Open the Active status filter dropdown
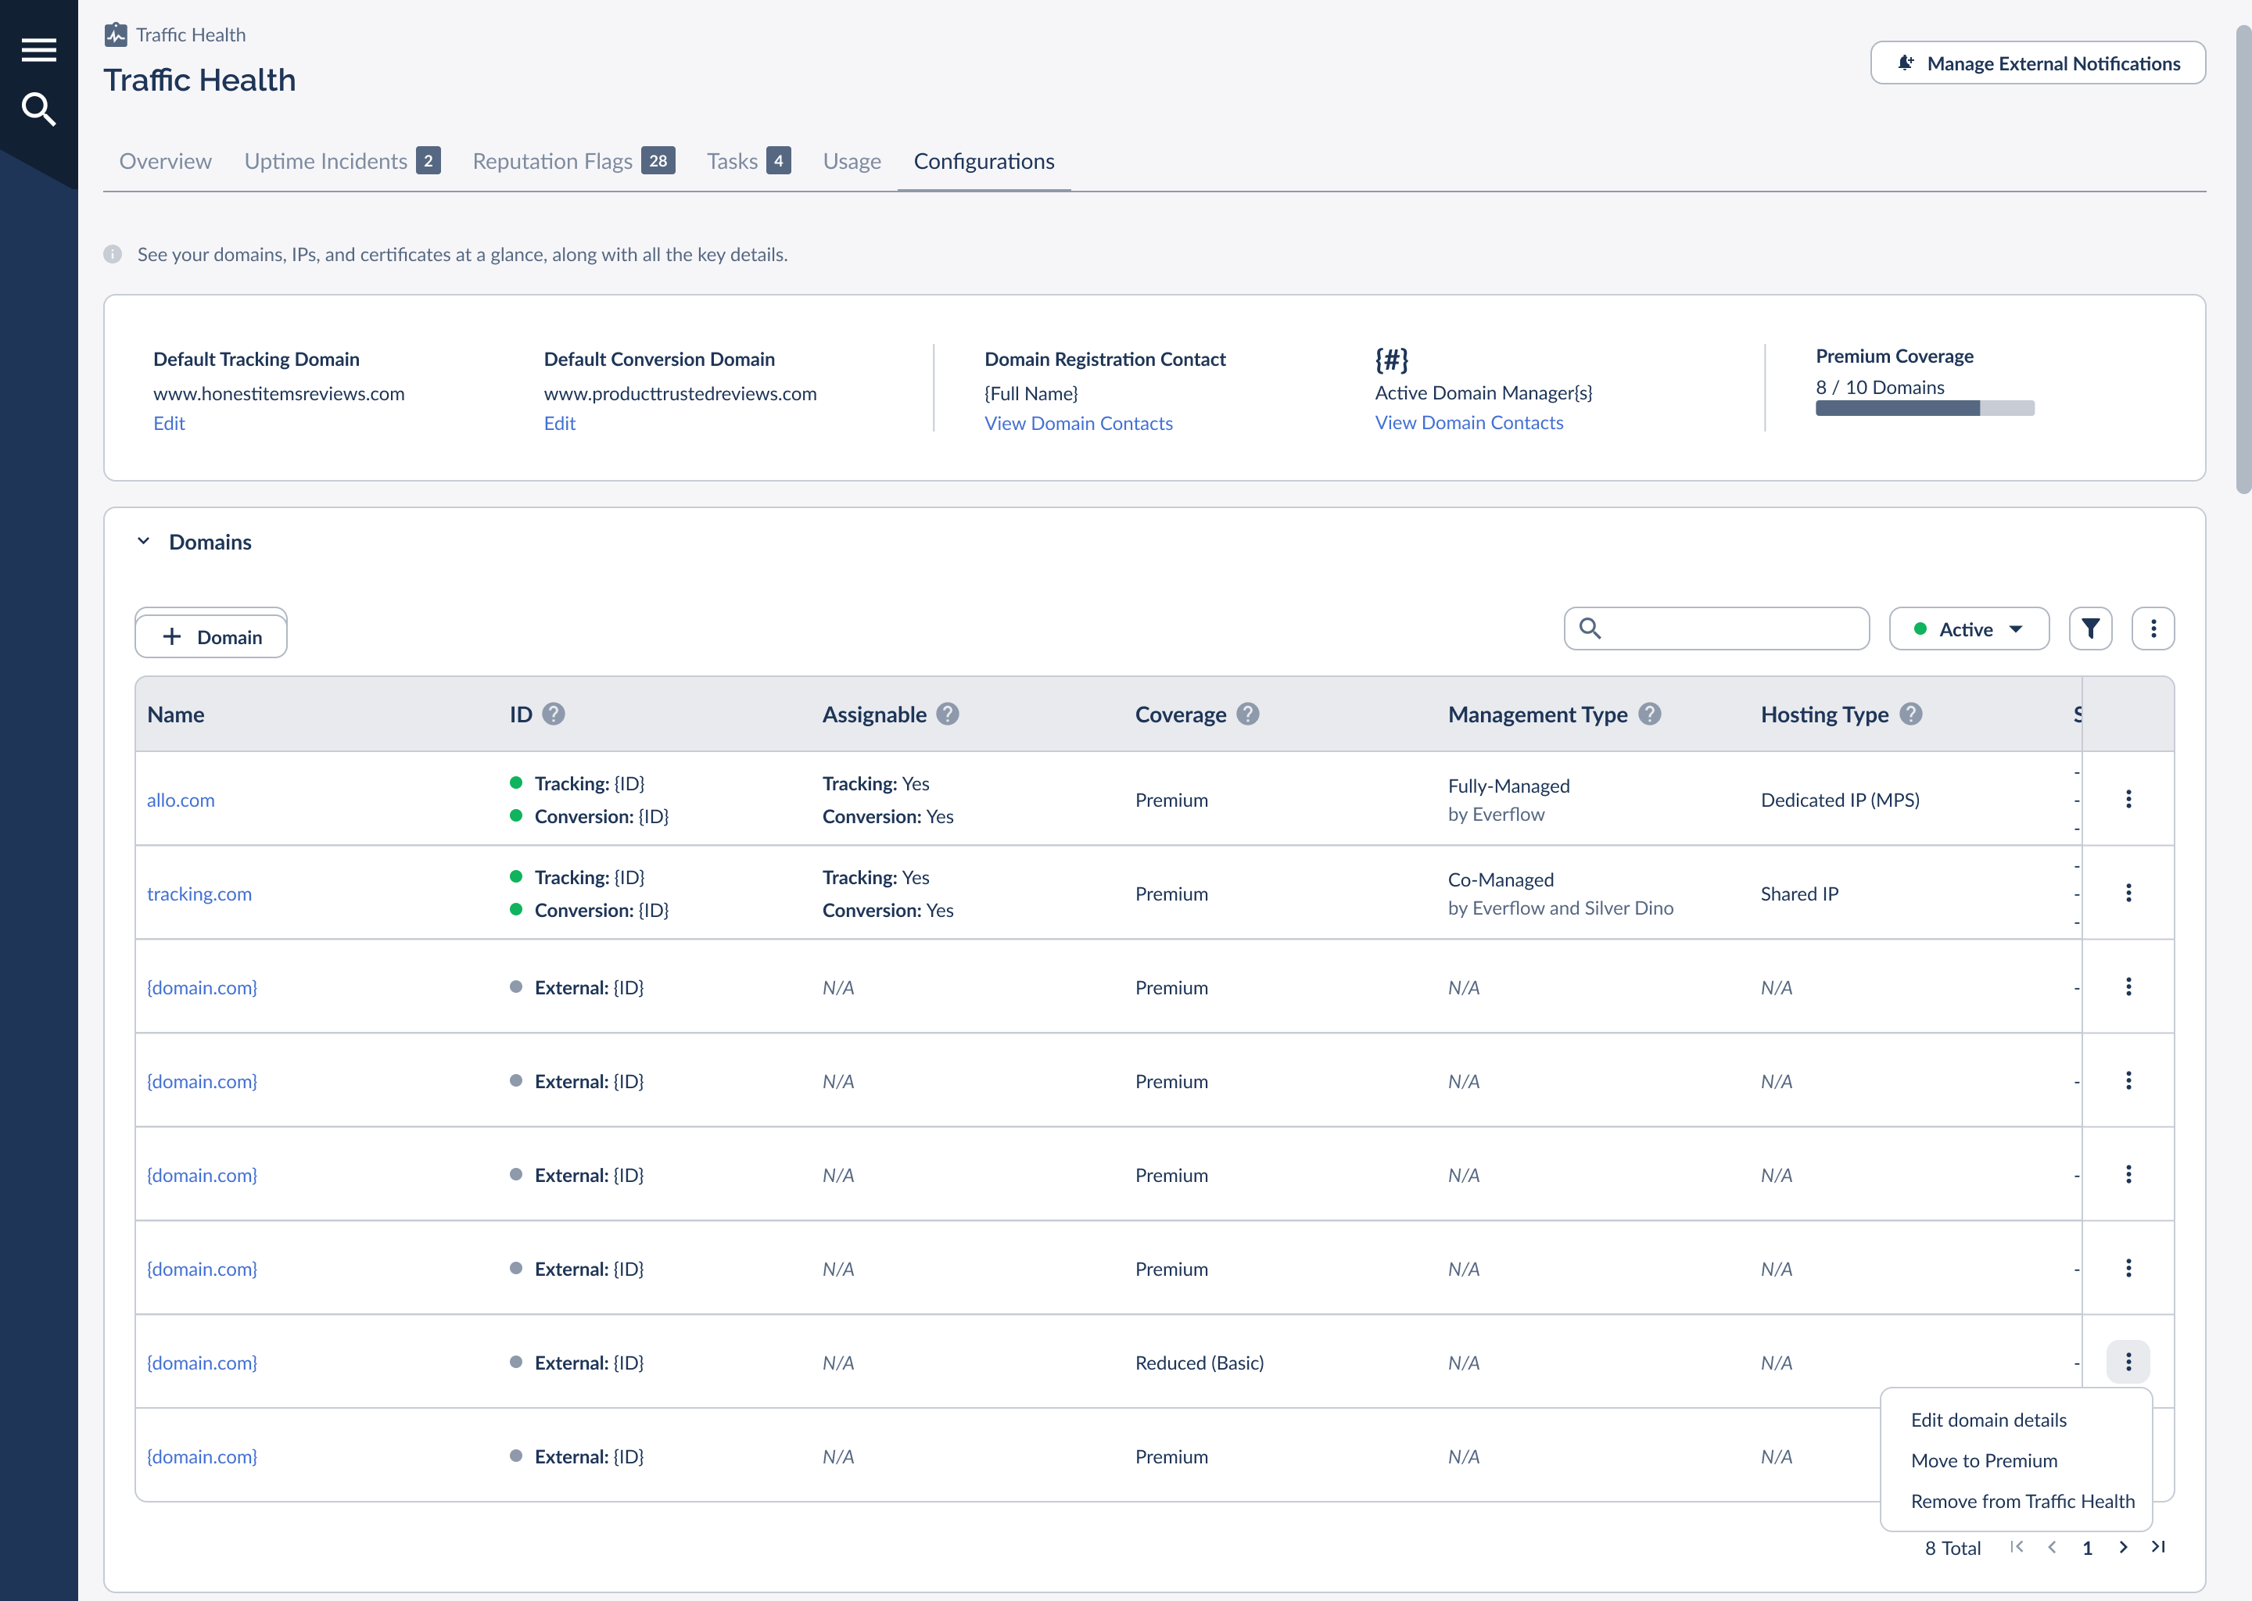2252x1601 pixels. 1969,629
